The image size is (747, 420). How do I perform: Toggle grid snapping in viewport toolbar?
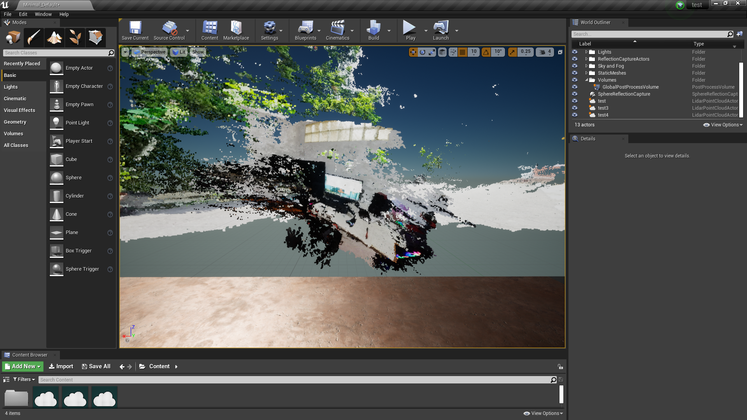pos(462,52)
